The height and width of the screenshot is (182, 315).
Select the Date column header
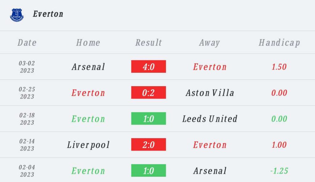[27, 42]
